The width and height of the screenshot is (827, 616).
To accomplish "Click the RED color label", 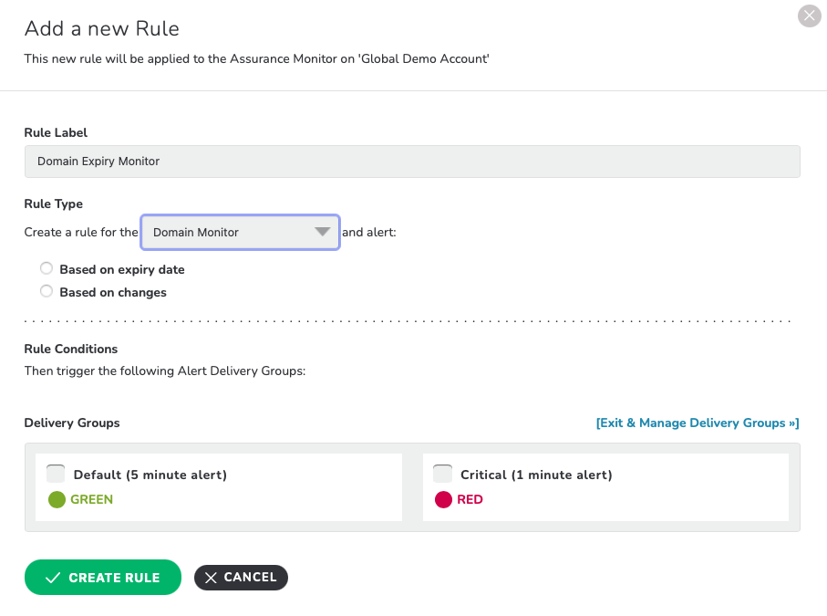I will pyautogui.click(x=470, y=499).
